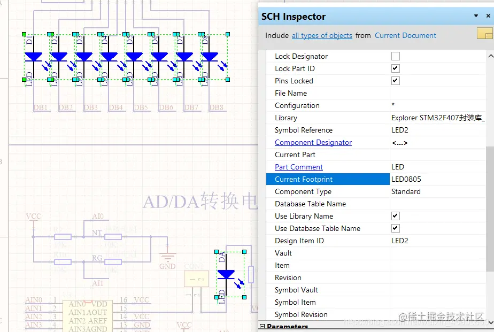The height and width of the screenshot is (332, 494).
Task: Select the D3 LED symbol on schematic
Action: coord(84,57)
